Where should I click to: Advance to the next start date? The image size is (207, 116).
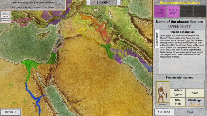pos(118,3)
